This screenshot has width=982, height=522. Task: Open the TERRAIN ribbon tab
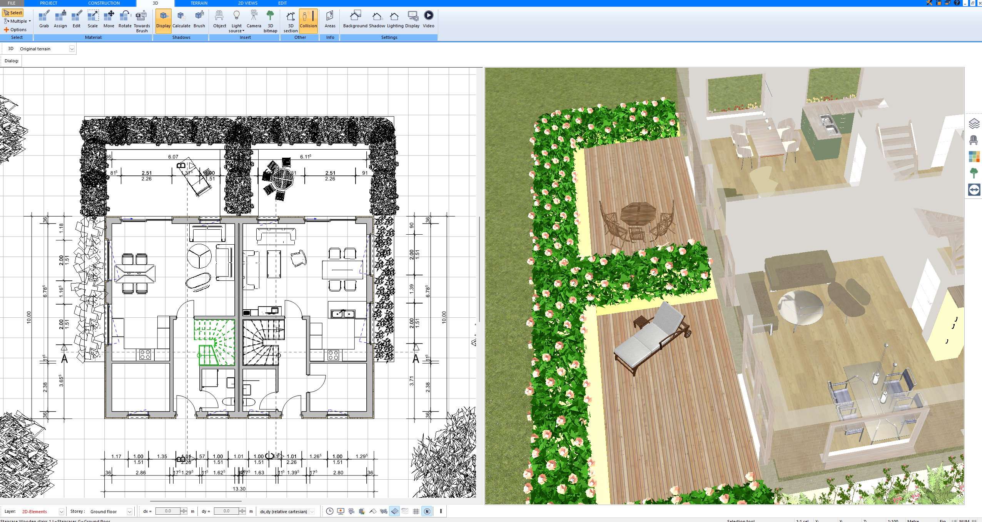pyautogui.click(x=199, y=3)
